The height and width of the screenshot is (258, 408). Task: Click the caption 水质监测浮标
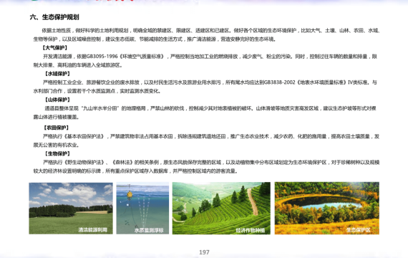(x=149, y=230)
